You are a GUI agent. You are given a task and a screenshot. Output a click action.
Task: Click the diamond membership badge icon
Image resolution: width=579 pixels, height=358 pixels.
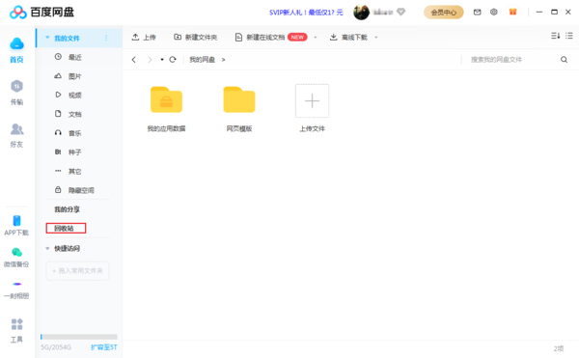tap(400, 13)
